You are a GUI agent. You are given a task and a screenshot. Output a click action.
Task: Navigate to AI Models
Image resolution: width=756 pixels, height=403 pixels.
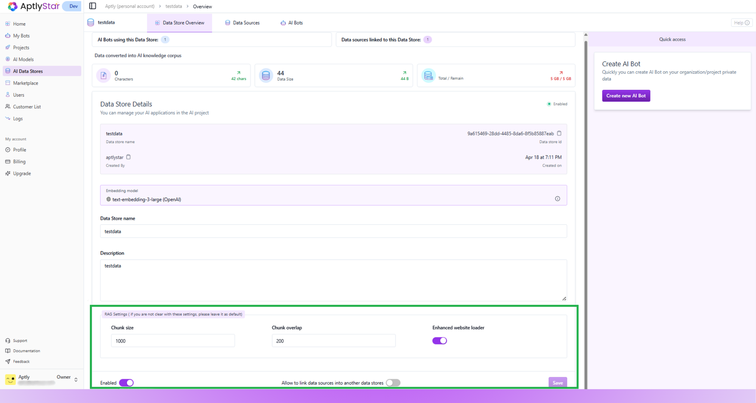pos(23,59)
